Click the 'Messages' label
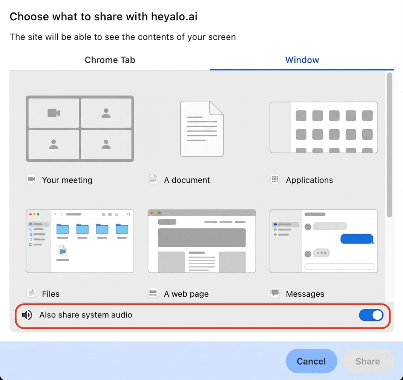This screenshot has height=380, width=403. point(305,294)
